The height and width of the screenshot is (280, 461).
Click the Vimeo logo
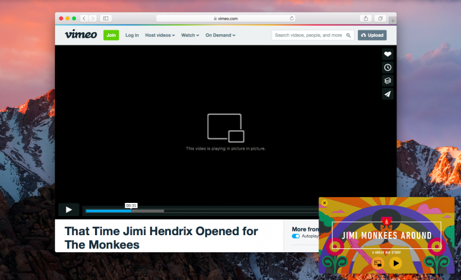[80, 35]
